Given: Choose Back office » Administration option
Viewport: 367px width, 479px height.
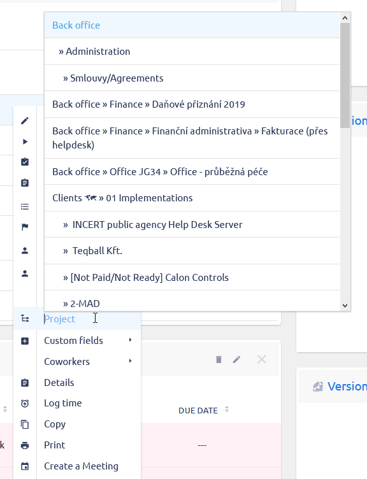Looking at the screenshot, I should click(192, 52).
